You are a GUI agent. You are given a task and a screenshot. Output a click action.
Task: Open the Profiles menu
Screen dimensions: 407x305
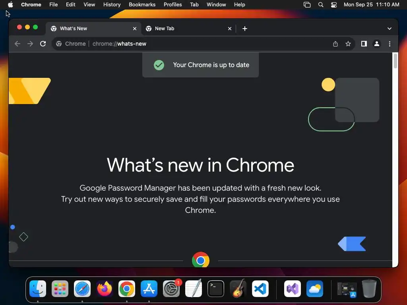tap(173, 5)
